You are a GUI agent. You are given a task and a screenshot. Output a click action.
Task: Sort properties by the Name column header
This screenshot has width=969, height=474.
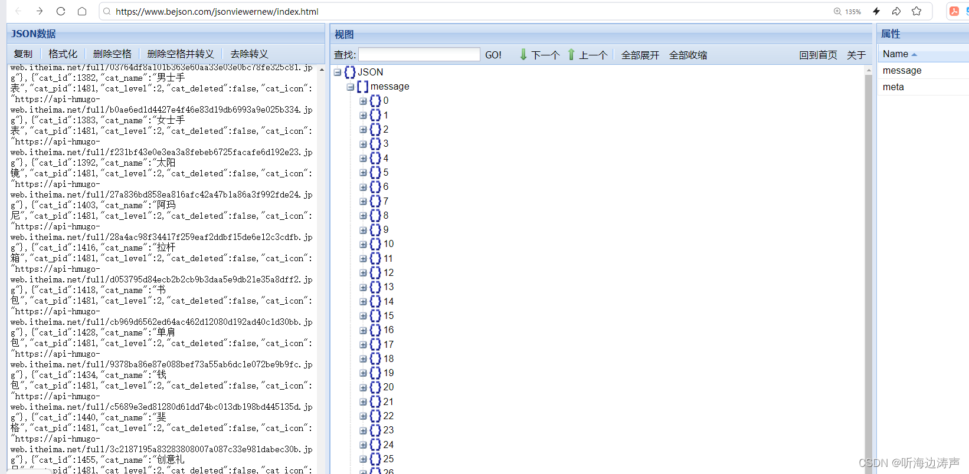[x=923, y=54]
